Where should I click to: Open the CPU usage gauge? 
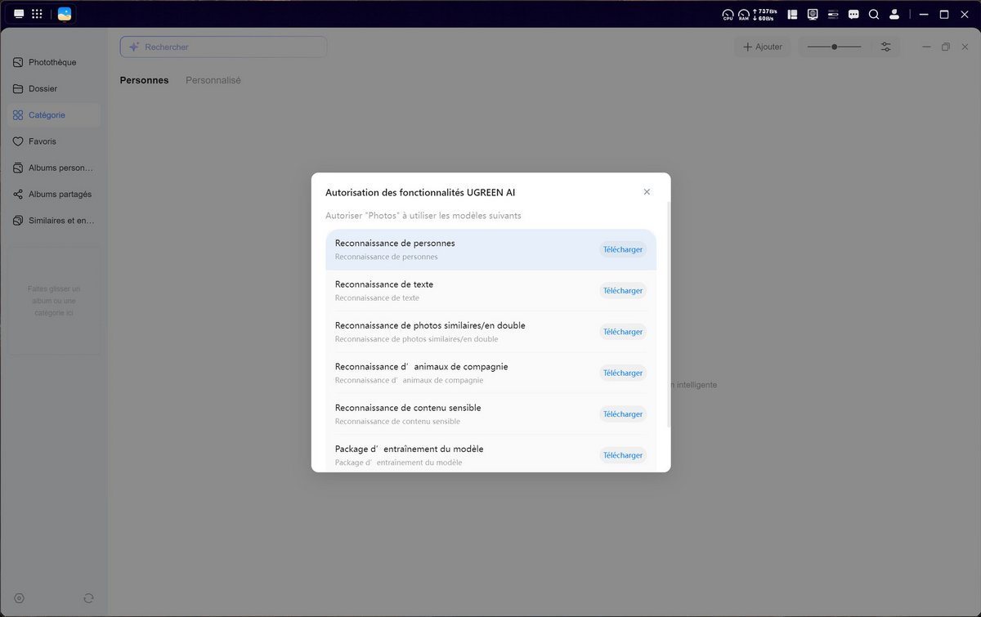click(x=728, y=14)
